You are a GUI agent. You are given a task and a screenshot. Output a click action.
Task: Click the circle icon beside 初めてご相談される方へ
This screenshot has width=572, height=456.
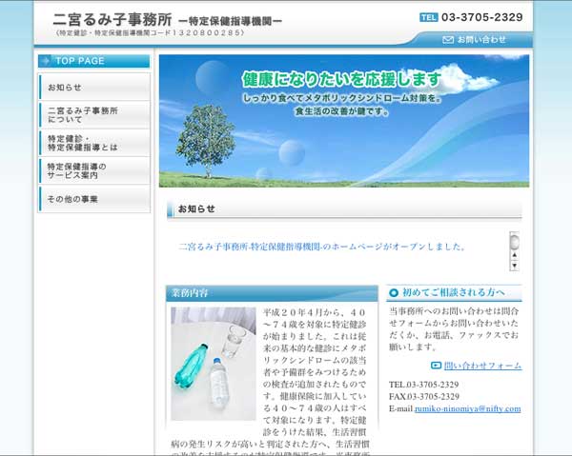[395, 293]
